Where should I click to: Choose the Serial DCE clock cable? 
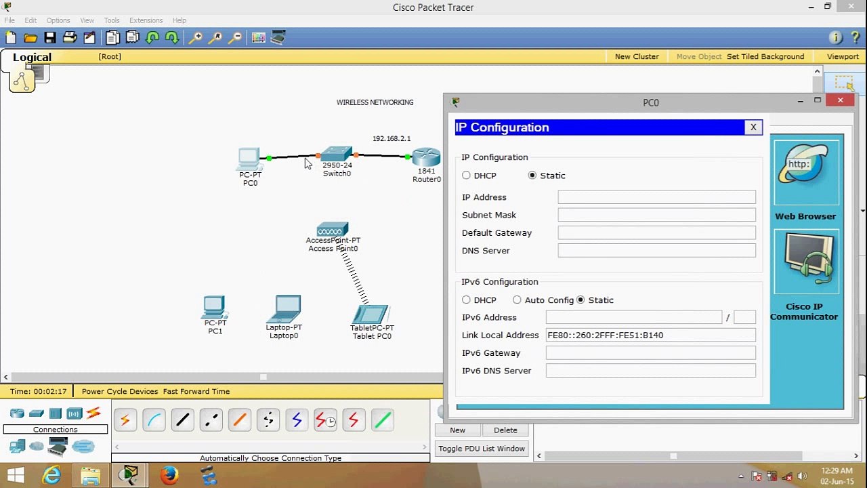325,421
